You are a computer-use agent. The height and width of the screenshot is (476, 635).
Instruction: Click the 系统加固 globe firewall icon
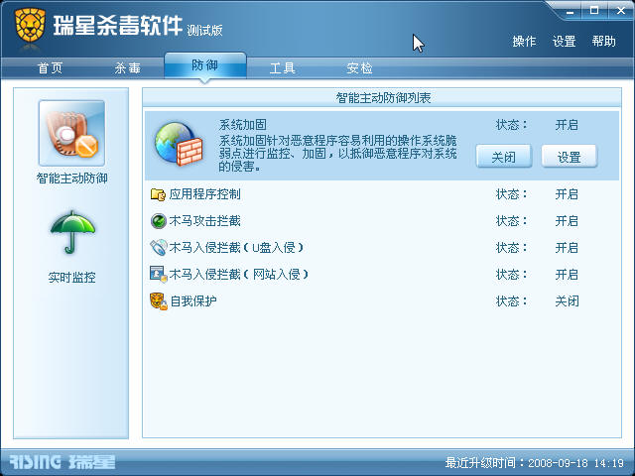point(179,144)
